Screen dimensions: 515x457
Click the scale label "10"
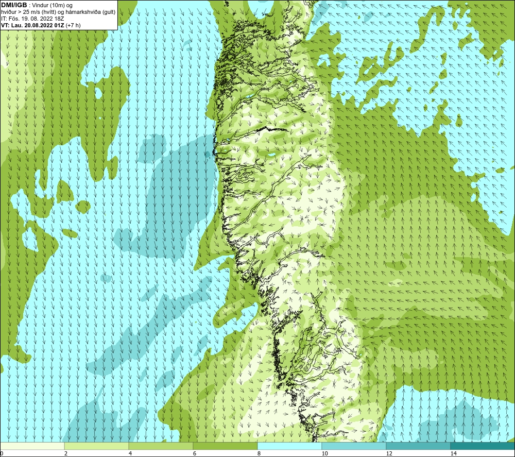point(324,453)
